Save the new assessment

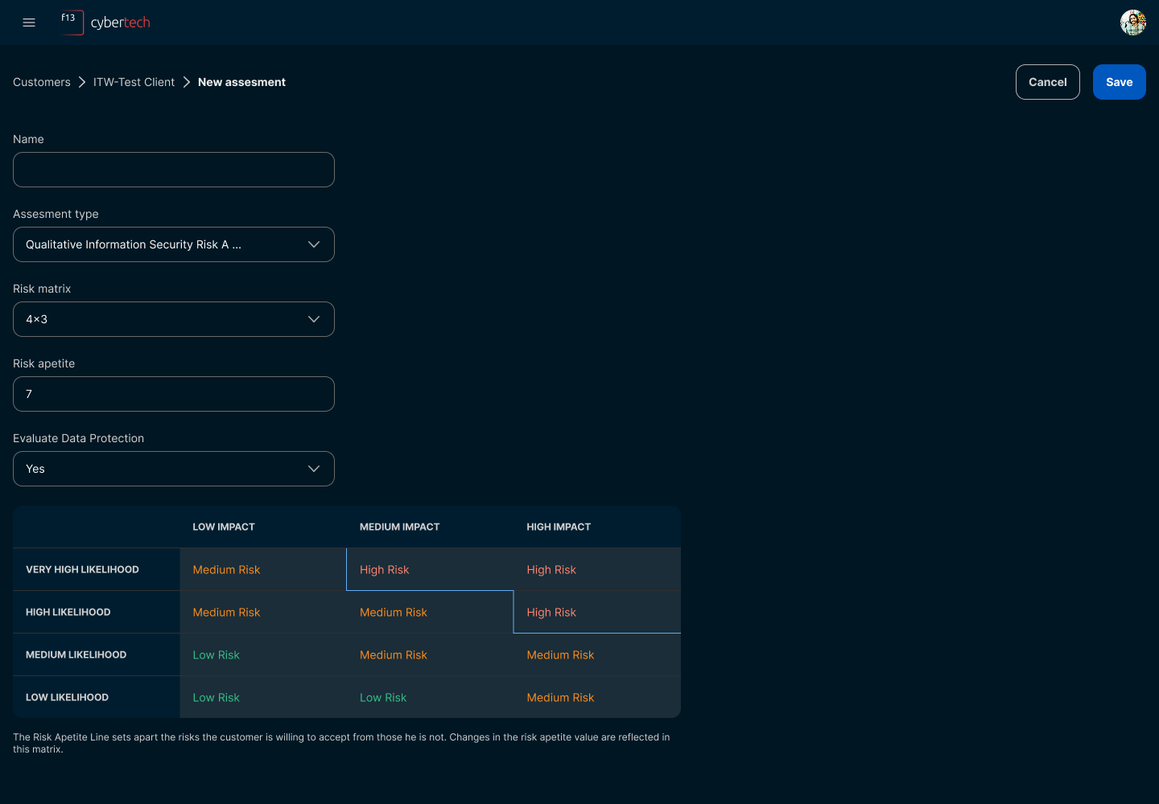click(x=1119, y=82)
